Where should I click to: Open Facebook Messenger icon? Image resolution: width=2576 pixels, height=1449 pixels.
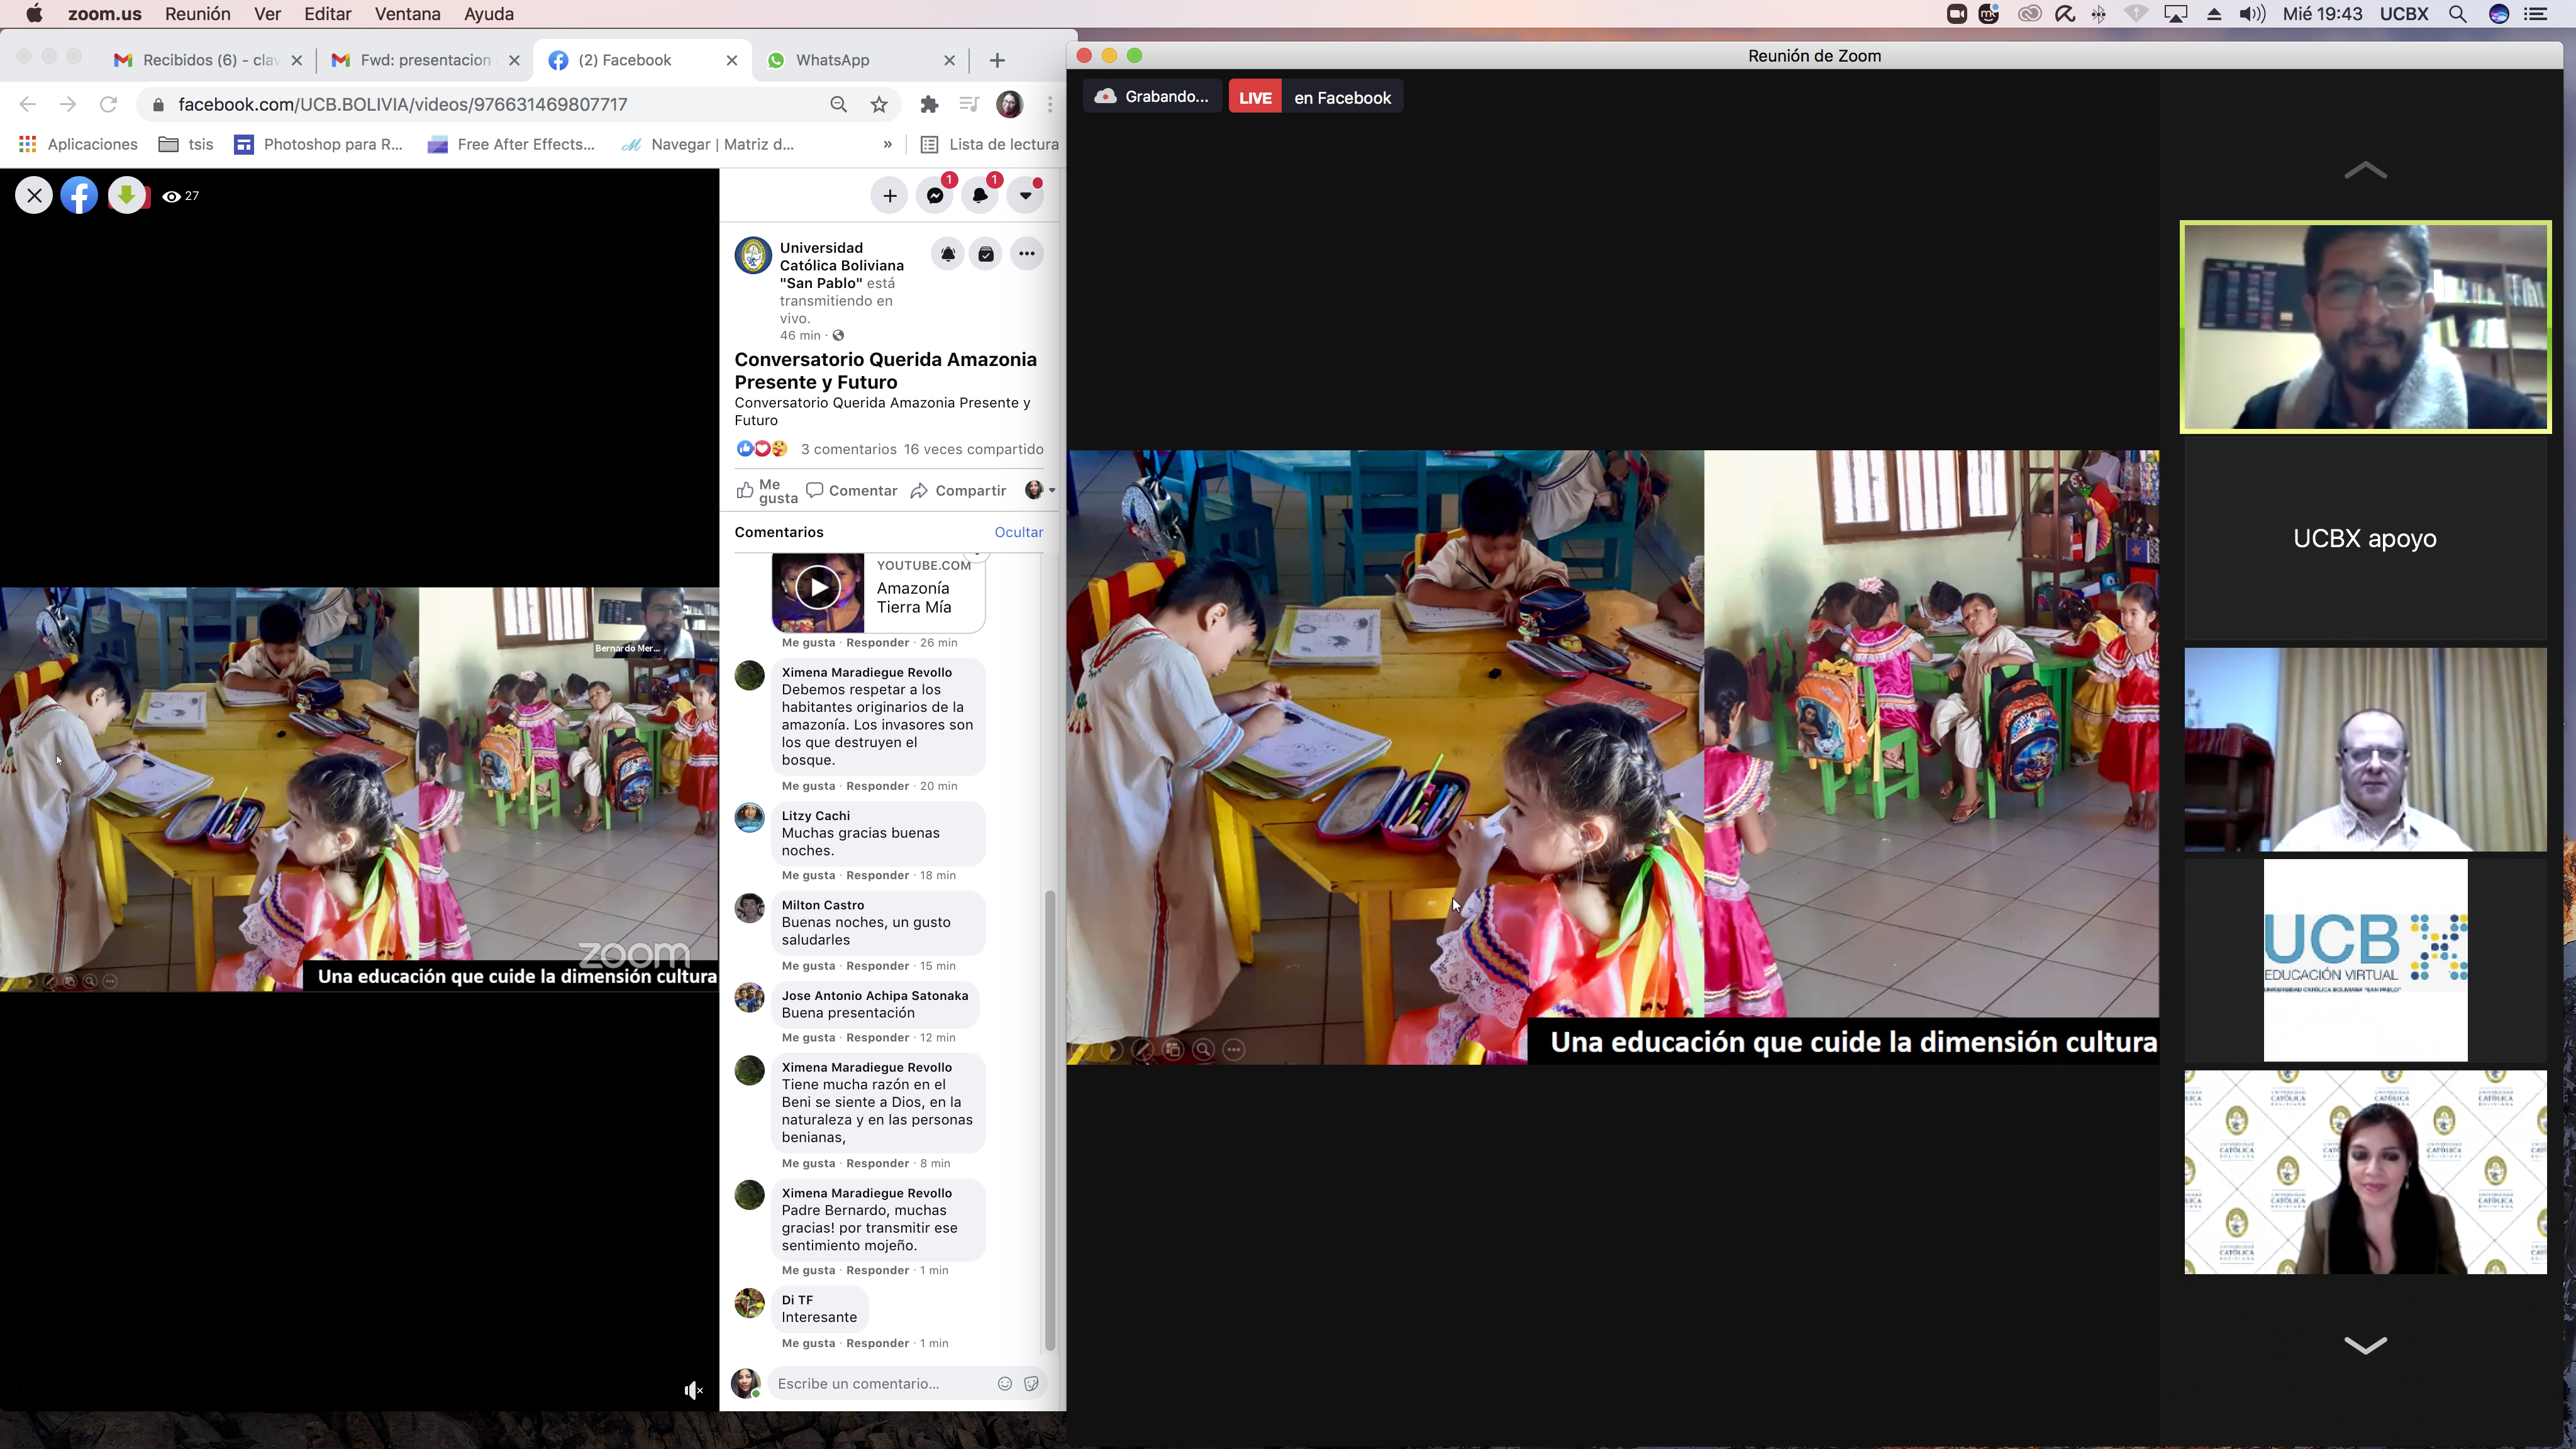(x=935, y=196)
